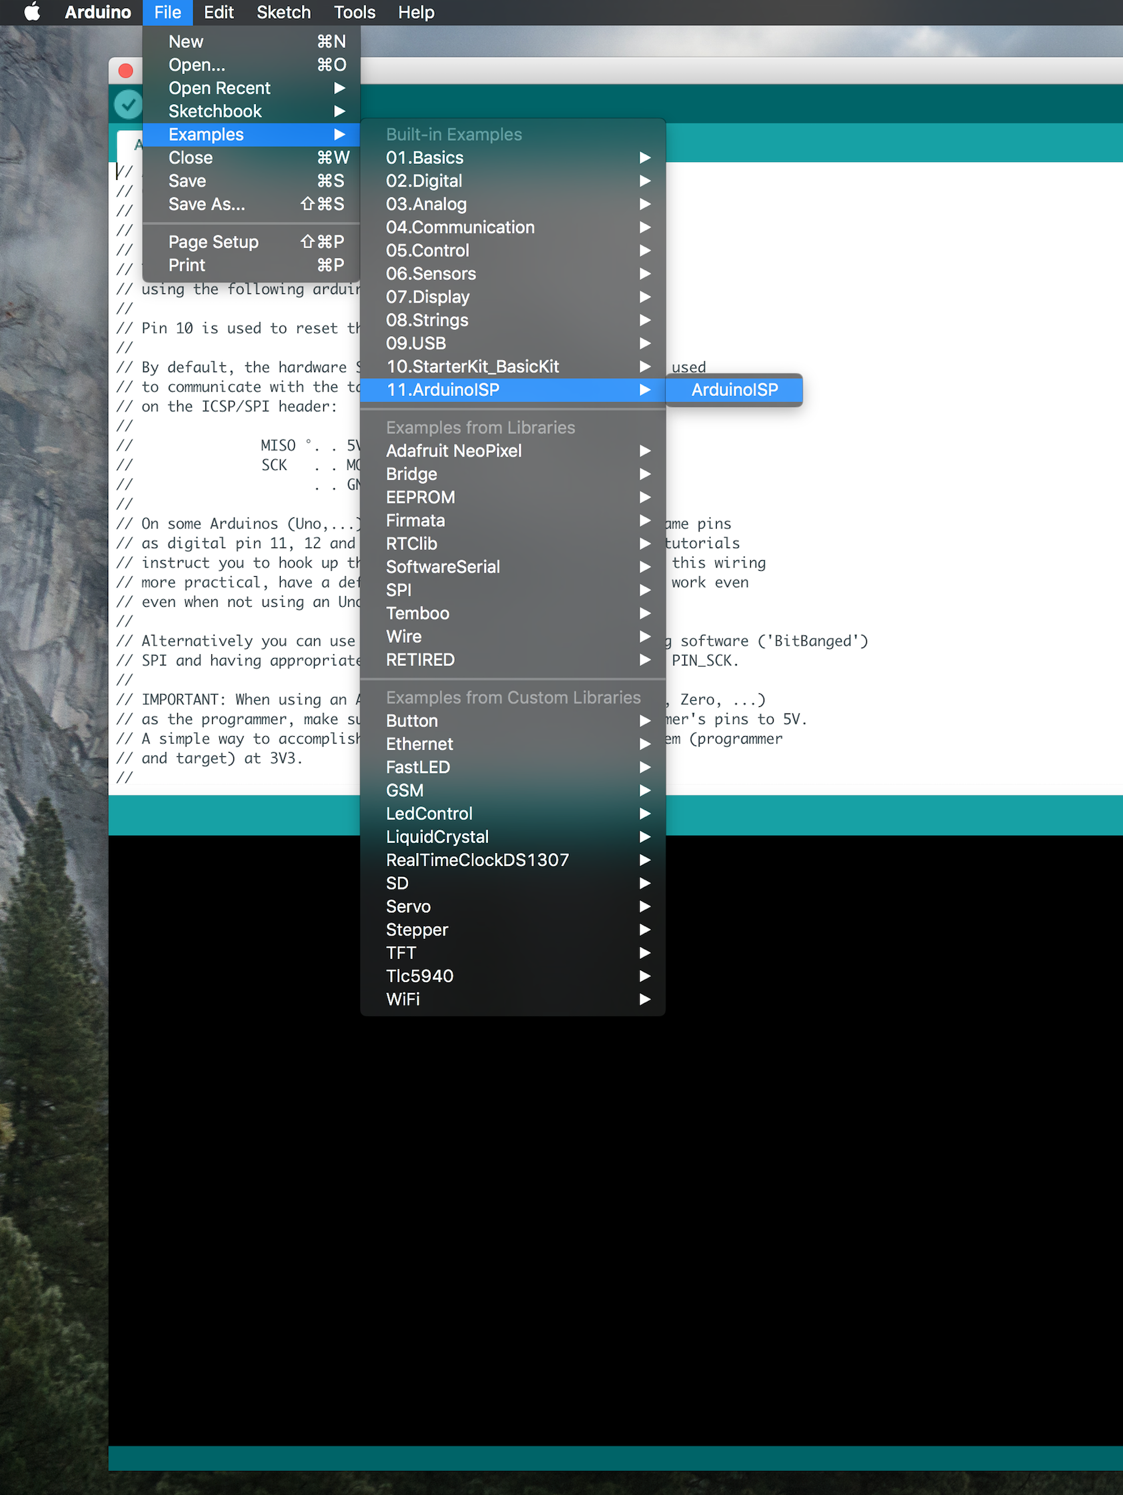Click the Print command in the File menu
Viewport: 1123px width, 1495px height.
tap(186, 265)
